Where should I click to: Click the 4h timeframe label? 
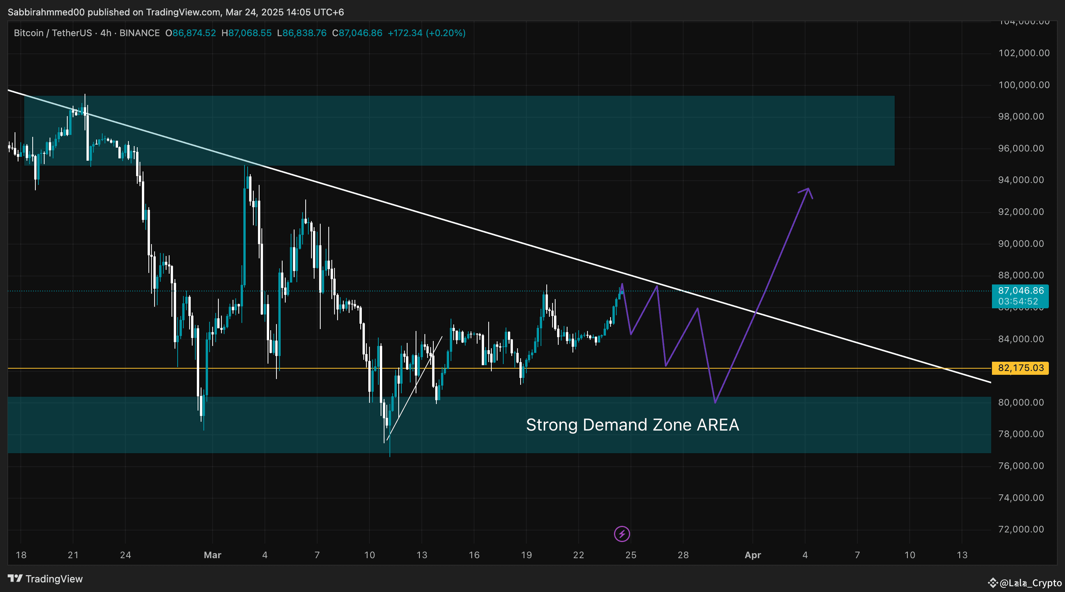coord(106,33)
